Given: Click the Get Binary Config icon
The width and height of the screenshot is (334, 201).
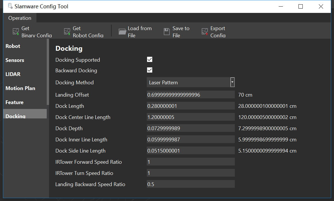Looking at the screenshot, I should [x=16, y=32].
